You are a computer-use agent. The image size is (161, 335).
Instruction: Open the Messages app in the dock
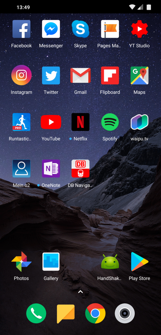(66, 314)
